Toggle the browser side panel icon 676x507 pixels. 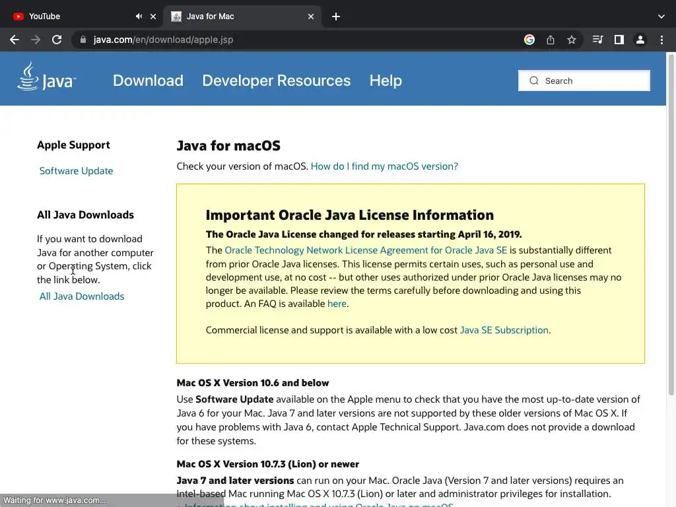[x=619, y=40]
